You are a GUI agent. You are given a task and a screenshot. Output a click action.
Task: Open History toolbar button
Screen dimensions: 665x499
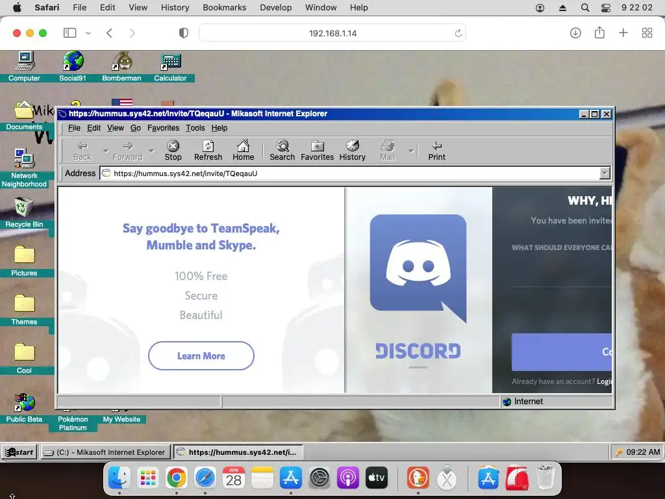(352, 151)
